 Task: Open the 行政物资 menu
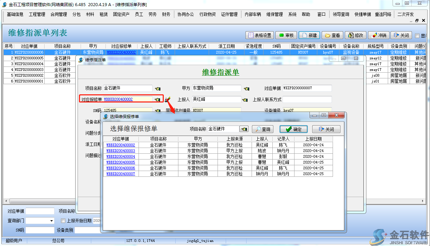click(208, 14)
